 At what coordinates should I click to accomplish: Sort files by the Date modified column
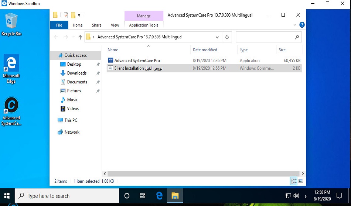205,50
